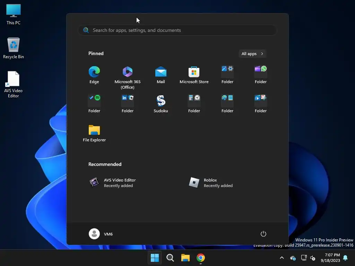Open File Explorer from the taskbar
The image size is (355, 266).
(x=185, y=258)
